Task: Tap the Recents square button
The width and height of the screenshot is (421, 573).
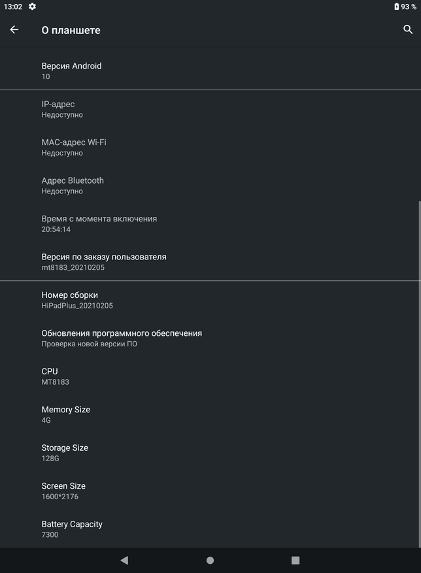Action: point(295,560)
